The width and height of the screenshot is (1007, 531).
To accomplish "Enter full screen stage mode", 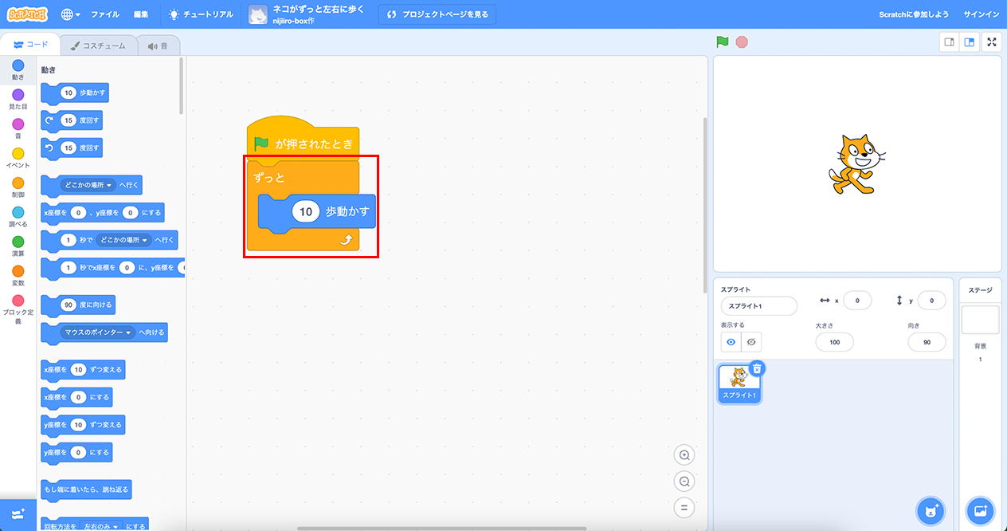I will 992,42.
